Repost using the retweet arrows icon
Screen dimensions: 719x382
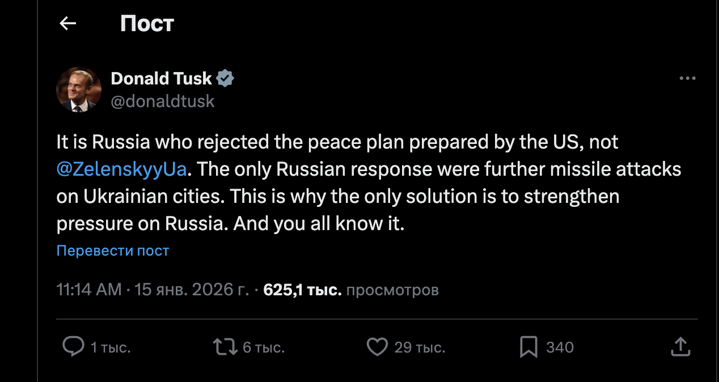point(225,347)
